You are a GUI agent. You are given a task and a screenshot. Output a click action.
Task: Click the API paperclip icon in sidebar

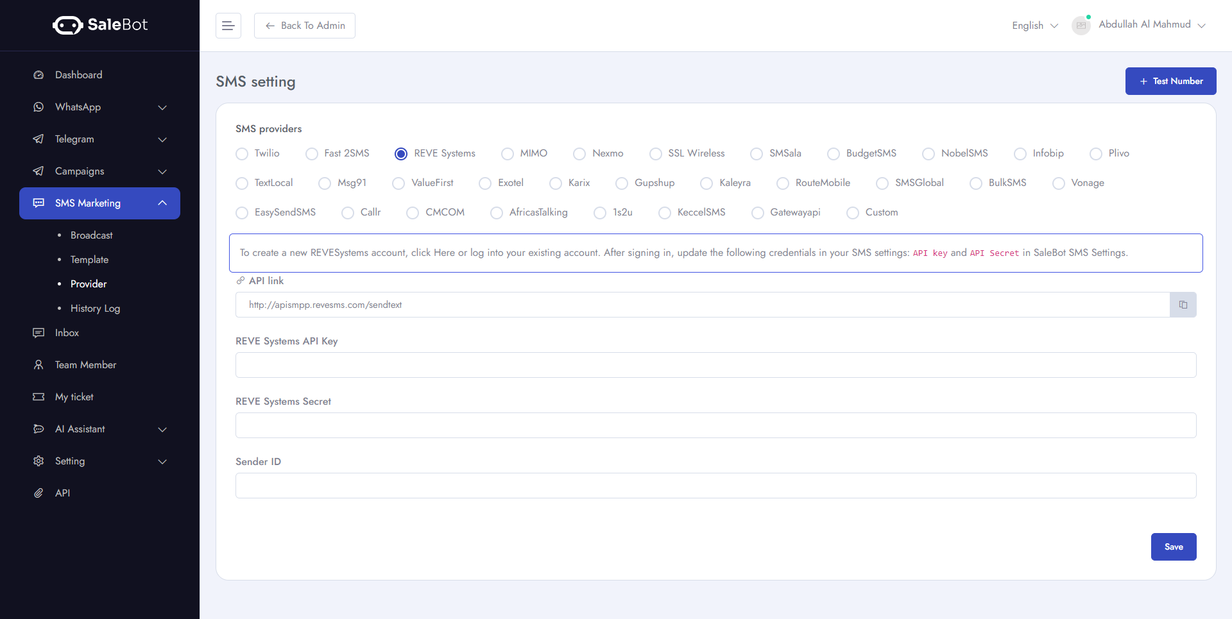tap(38, 493)
